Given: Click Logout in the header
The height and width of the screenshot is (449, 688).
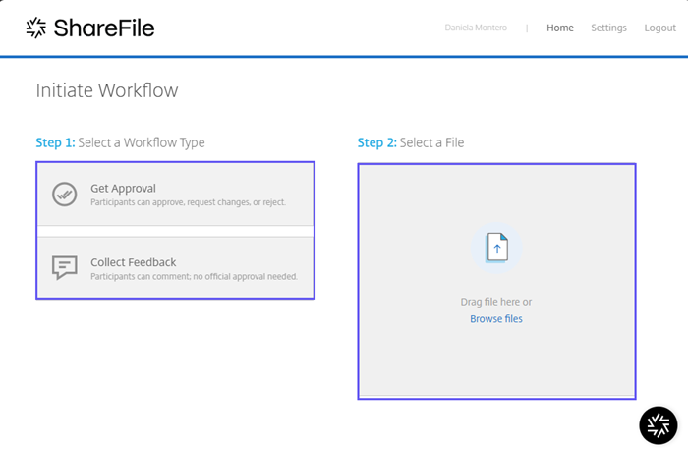Looking at the screenshot, I should (659, 28).
